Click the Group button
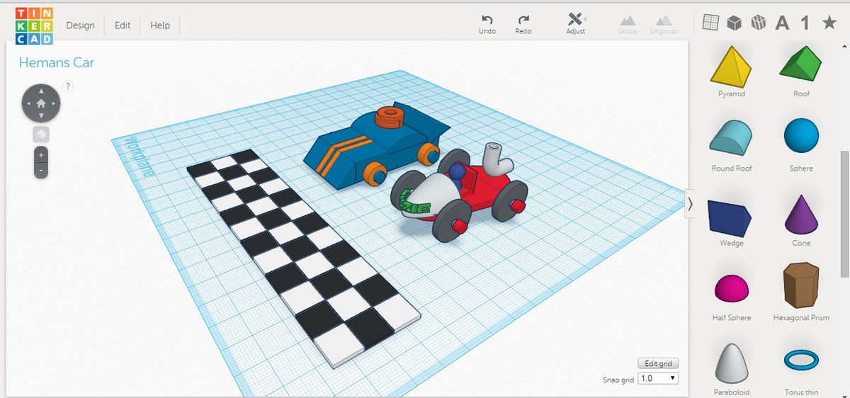Viewport: 850px width, 398px height. [x=628, y=25]
